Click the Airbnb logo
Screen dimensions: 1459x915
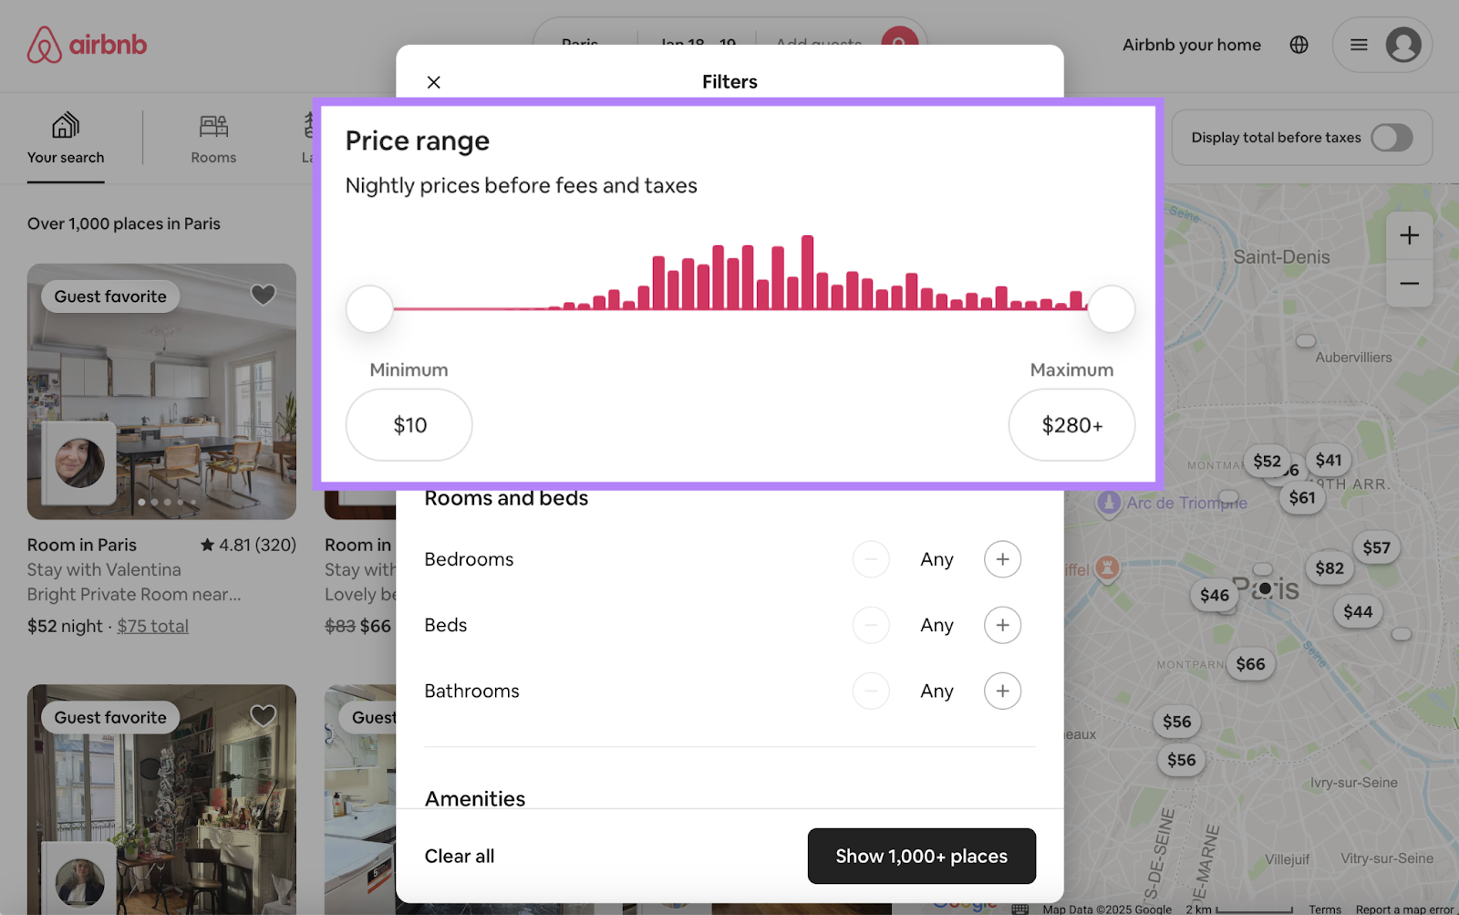(x=87, y=44)
